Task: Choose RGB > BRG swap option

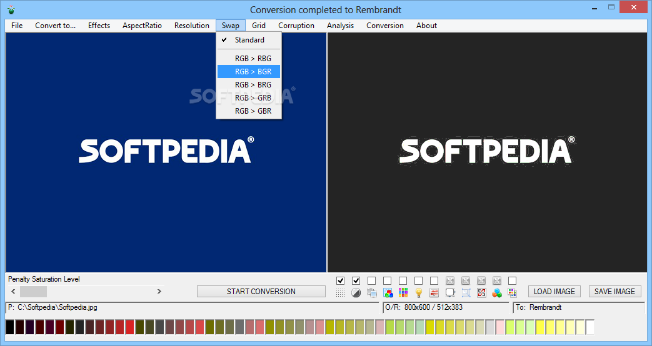Action: click(x=249, y=85)
